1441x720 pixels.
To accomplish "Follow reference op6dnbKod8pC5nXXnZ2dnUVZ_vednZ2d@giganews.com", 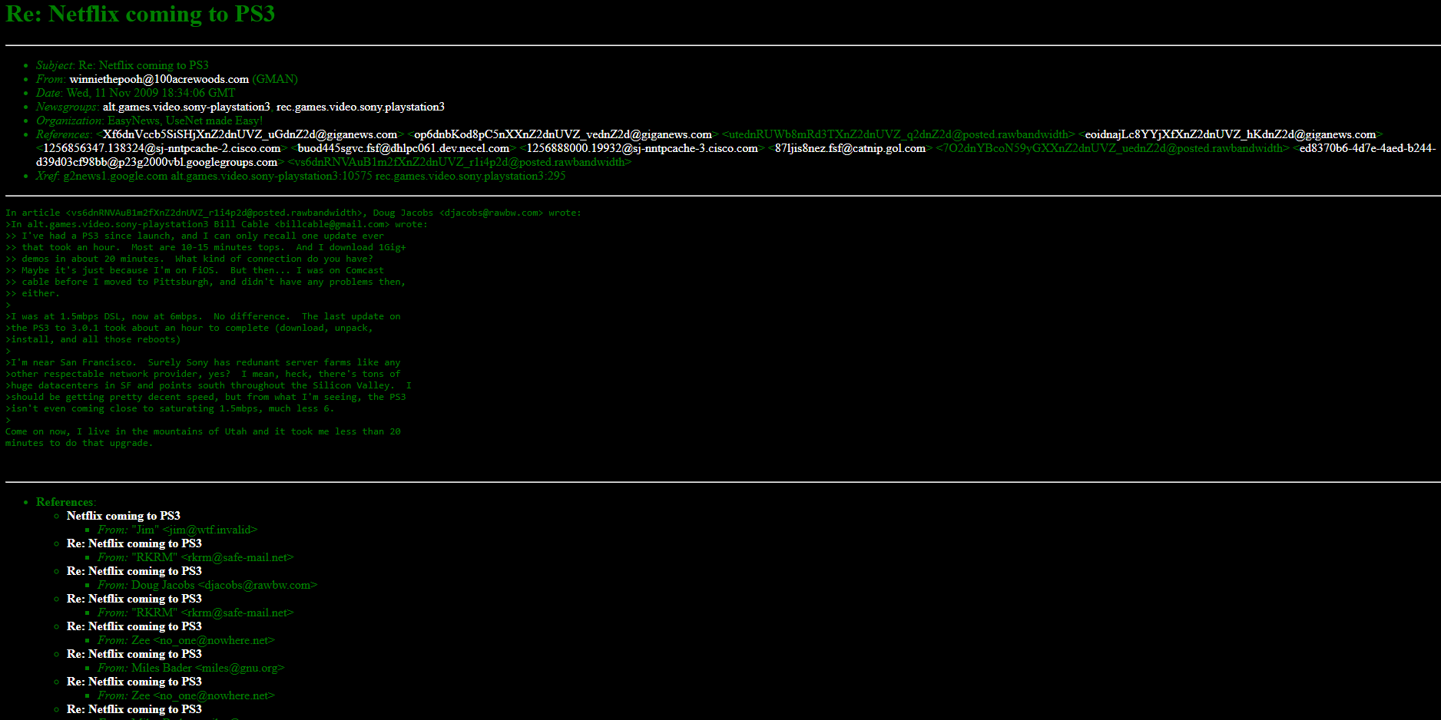I will [x=563, y=134].
